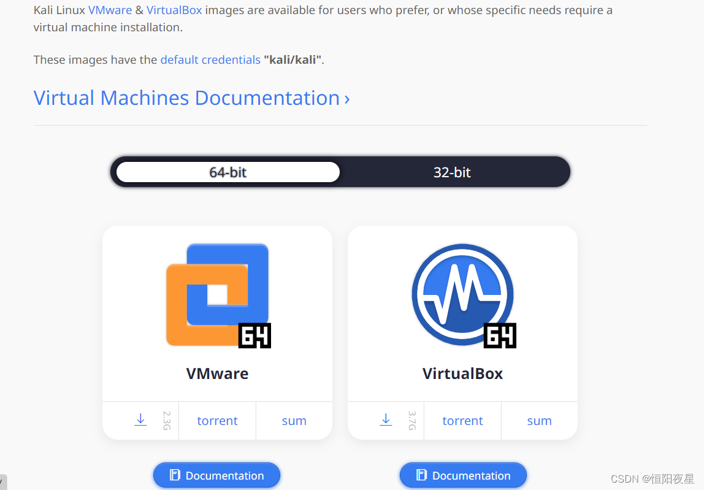Follow the VirtualBox link in the paragraph

point(174,10)
